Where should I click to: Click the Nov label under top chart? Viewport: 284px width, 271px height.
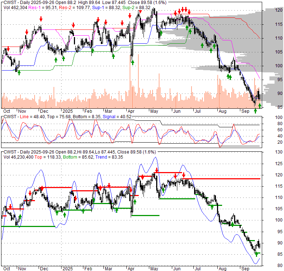(x=22, y=111)
